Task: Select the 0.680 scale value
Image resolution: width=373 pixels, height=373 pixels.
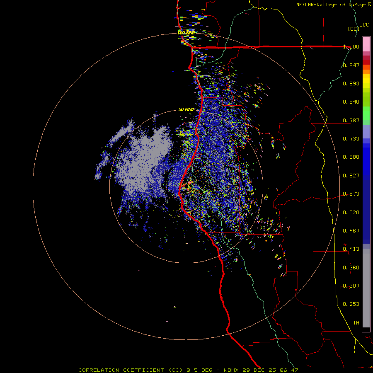Action: click(x=351, y=157)
